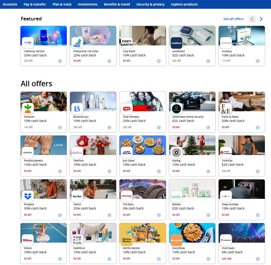The width and height of the screenshot is (271, 265).
Task: Add the Bluemercury offer plus icon
Action: pyautogui.click(x=109, y=127)
